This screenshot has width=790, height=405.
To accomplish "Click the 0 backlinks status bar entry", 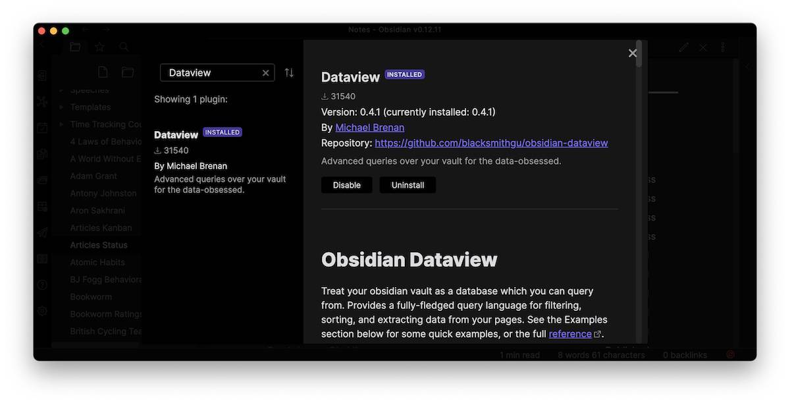I will [x=685, y=355].
